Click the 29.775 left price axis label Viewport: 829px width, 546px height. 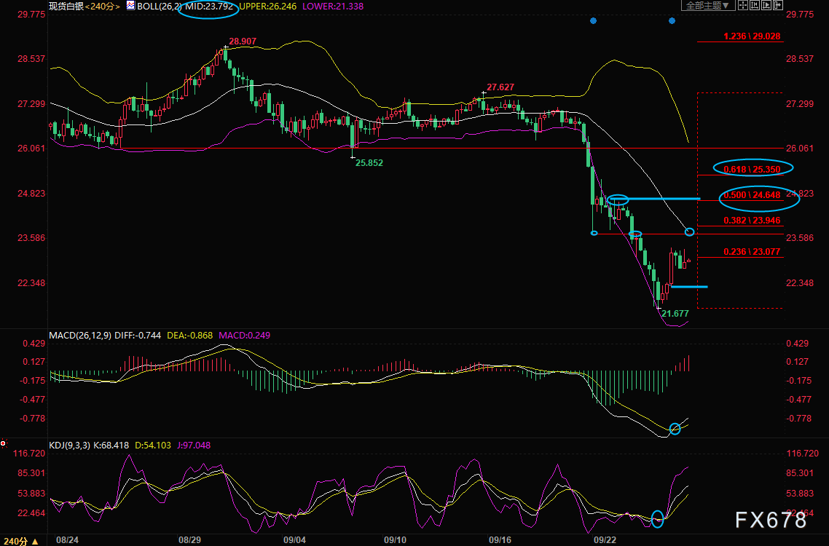(31, 15)
